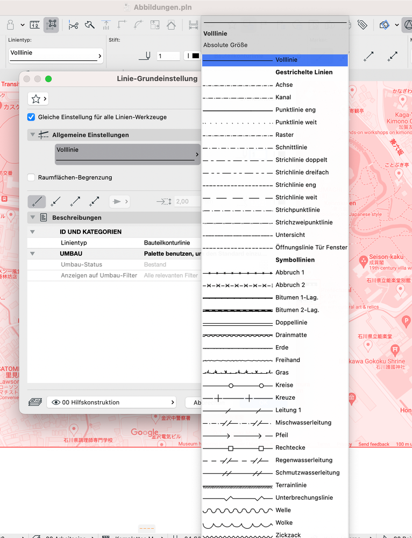Open the 00 Hilfskonstruktion layer dropdown

point(111,402)
